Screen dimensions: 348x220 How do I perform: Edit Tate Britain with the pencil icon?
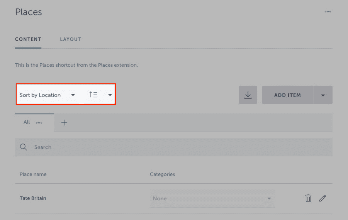323,198
